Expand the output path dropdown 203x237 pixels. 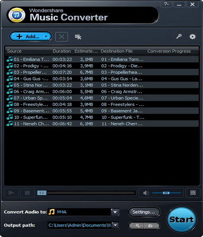(115, 225)
